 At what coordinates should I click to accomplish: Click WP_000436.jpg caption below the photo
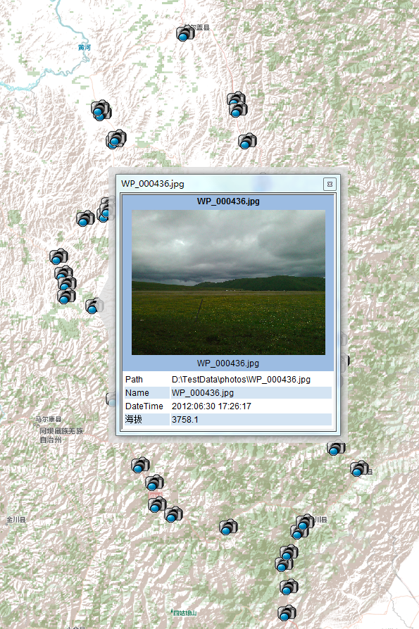pos(228,363)
